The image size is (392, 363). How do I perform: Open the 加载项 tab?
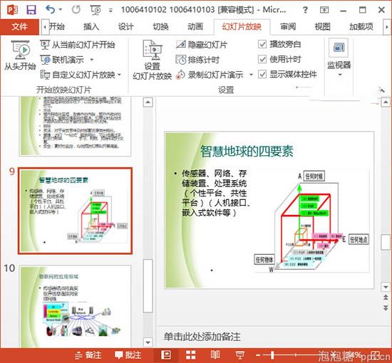pos(361,26)
